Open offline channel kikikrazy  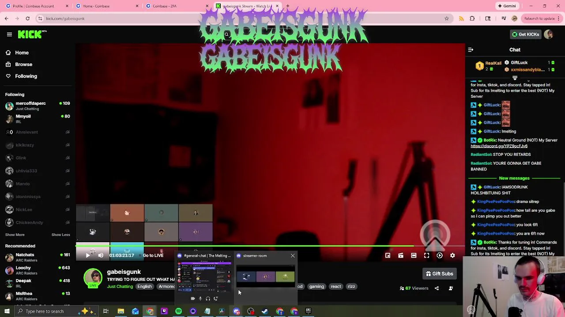(38, 145)
